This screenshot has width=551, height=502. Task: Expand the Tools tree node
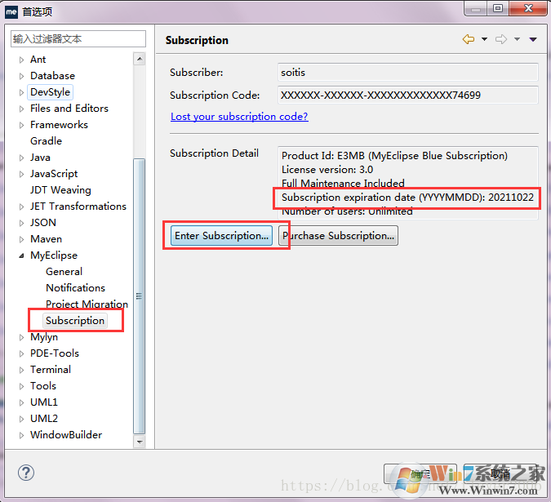click(21, 386)
